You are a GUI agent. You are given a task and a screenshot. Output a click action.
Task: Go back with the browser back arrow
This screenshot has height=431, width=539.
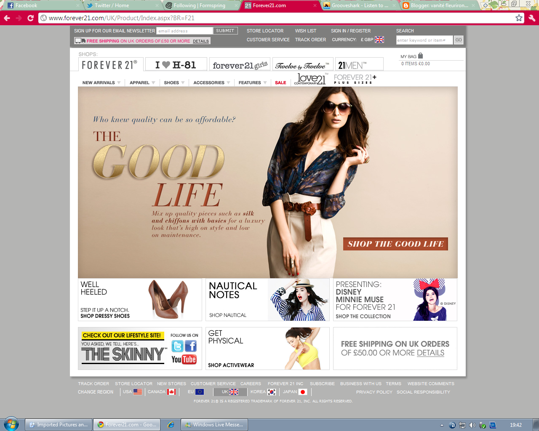pos(7,18)
